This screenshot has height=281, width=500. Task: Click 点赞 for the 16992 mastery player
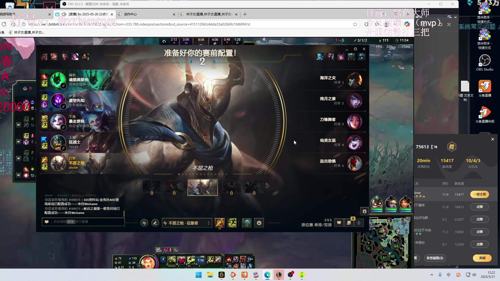pyautogui.click(x=480, y=232)
